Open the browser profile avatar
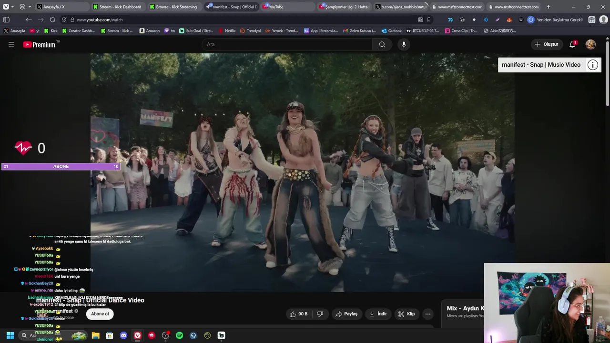The image size is (610, 343). (x=603, y=20)
